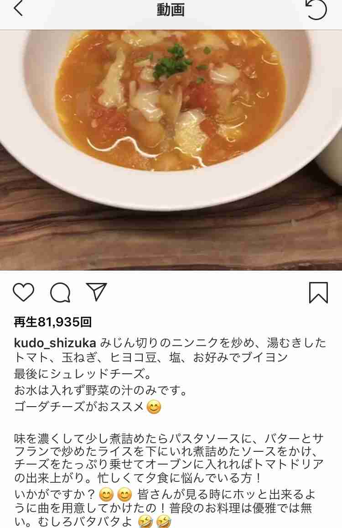Play the tomato soup video
This screenshot has width=342, height=528.
click(x=171, y=150)
